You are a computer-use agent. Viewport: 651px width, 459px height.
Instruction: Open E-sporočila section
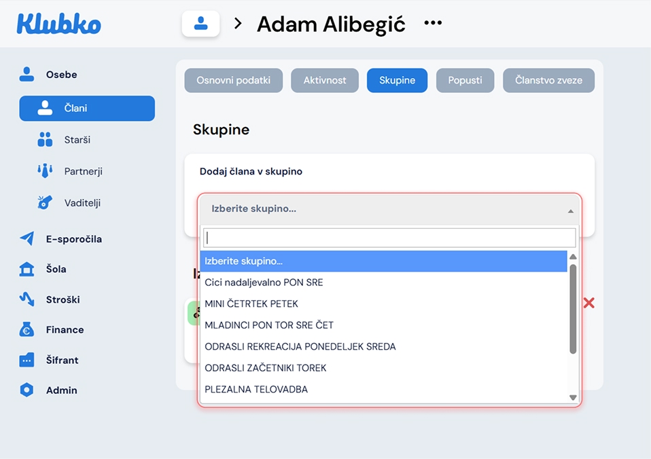[73, 239]
